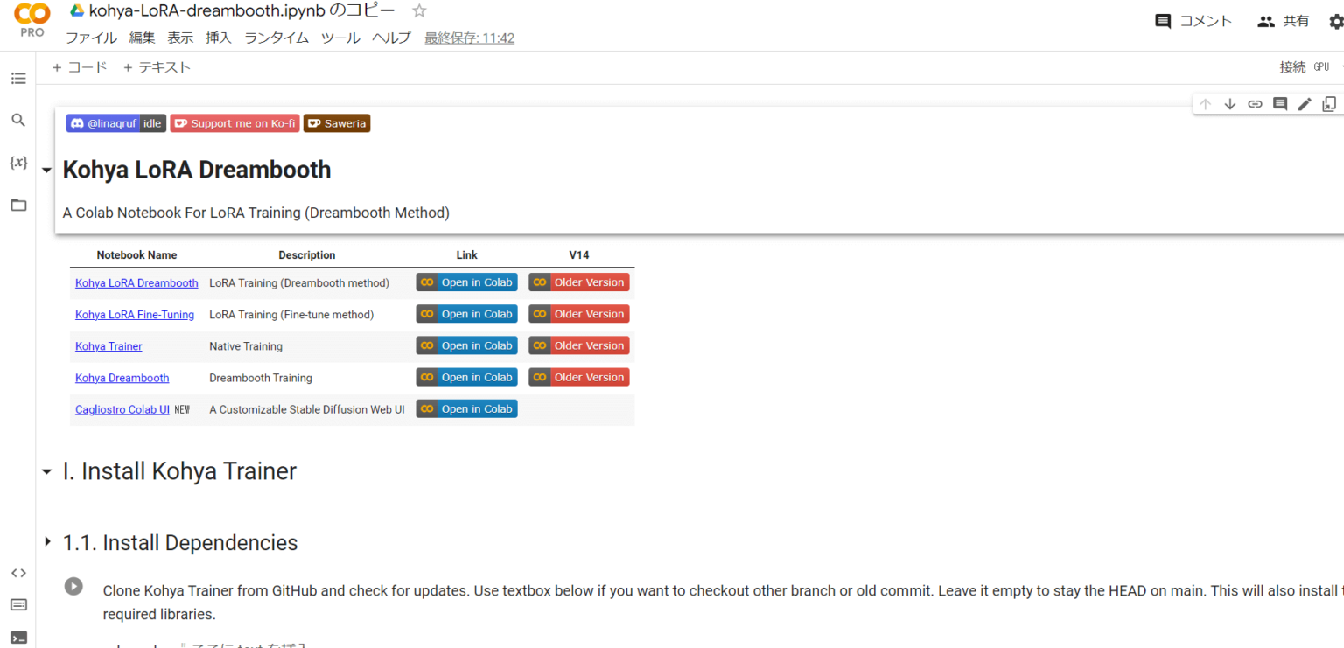Run the Install Dependencies cell play button
The height and width of the screenshot is (648, 1344).
pos(73,587)
